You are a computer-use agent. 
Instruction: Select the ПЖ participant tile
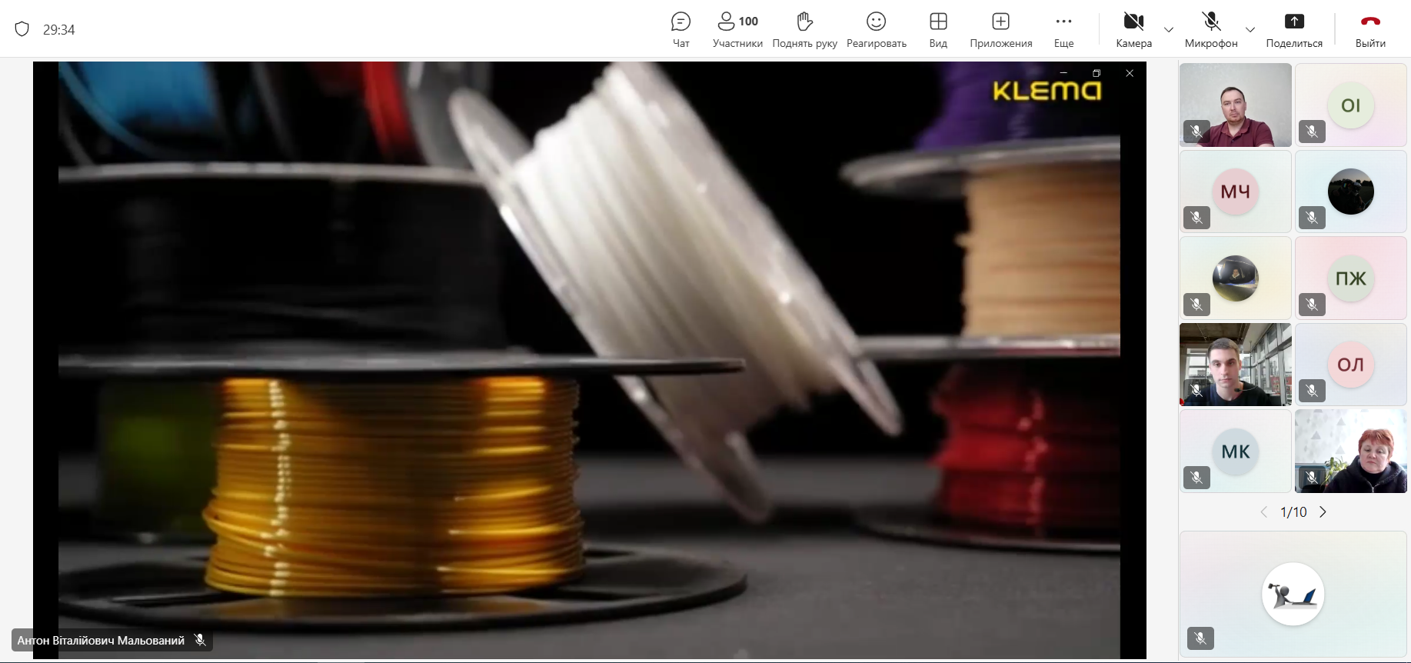click(1350, 278)
